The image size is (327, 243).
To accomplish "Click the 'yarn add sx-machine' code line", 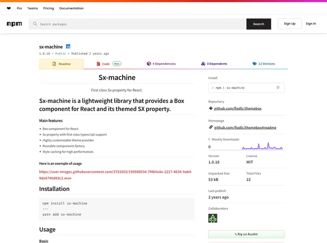I will coord(62,214).
